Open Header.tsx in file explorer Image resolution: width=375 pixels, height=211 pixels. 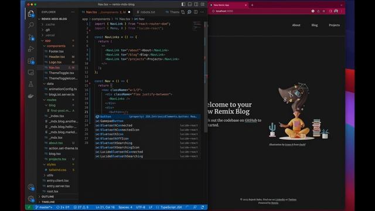point(57,57)
